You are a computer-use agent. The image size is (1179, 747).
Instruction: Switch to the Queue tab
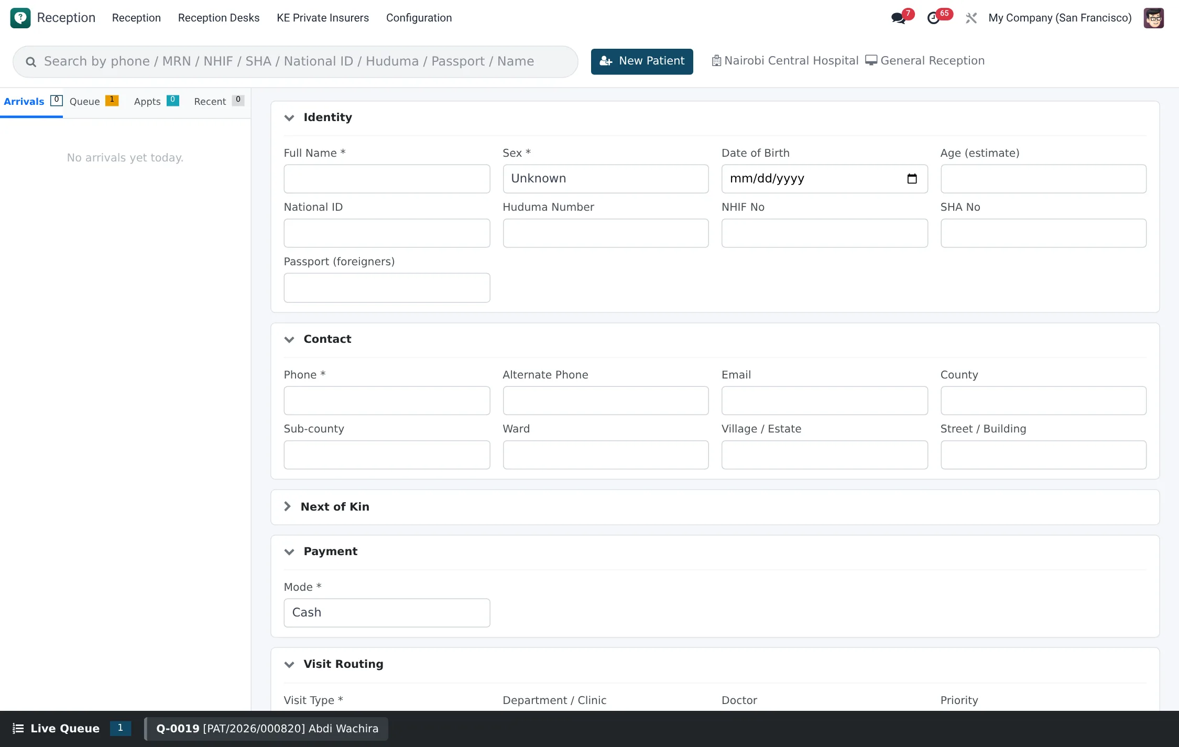coord(94,102)
